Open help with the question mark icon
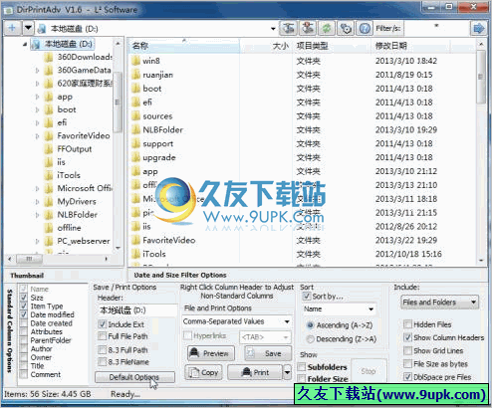Image resolution: width=492 pixels, height=408 pixels. pos(365,29)
